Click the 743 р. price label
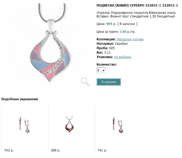The width and height of the screenshot is (182, 158). tap(9, 150)
